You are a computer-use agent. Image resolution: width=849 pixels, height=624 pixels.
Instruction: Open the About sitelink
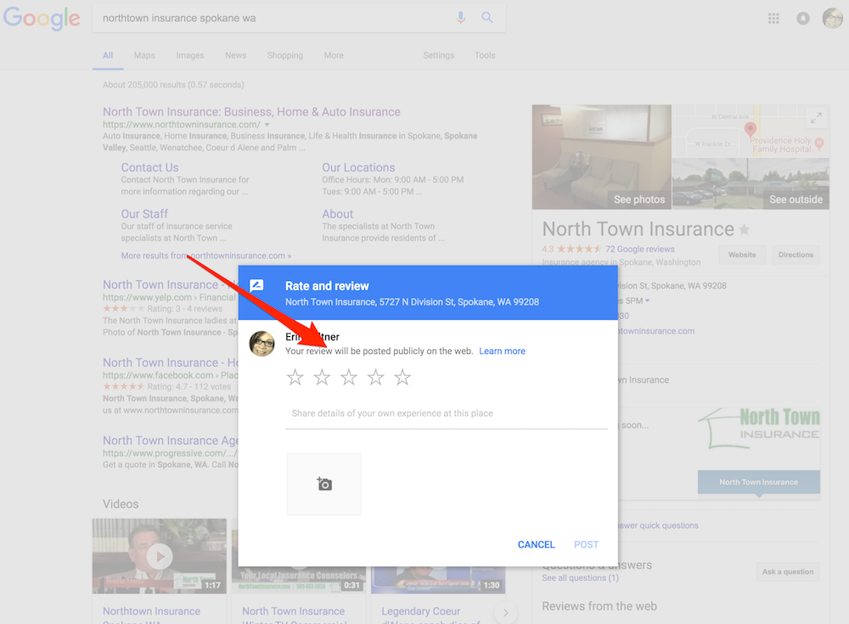(337, 214)
